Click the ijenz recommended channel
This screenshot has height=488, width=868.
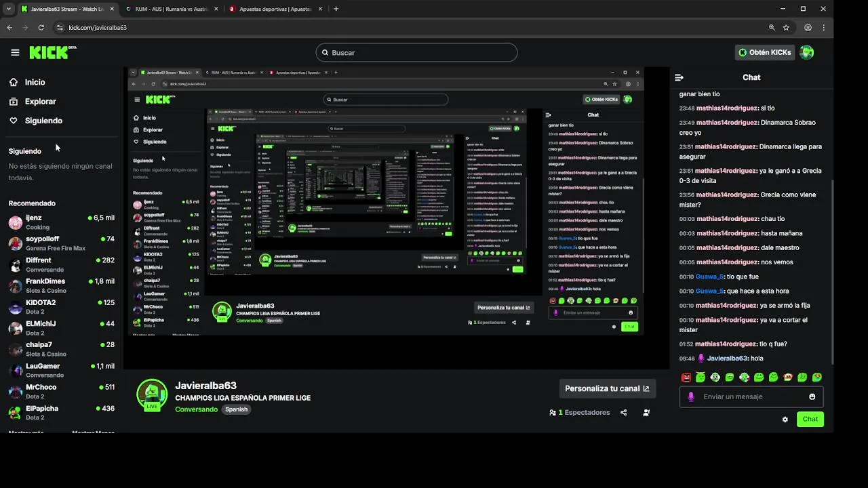pyautogui.click(x=61, y=222)
